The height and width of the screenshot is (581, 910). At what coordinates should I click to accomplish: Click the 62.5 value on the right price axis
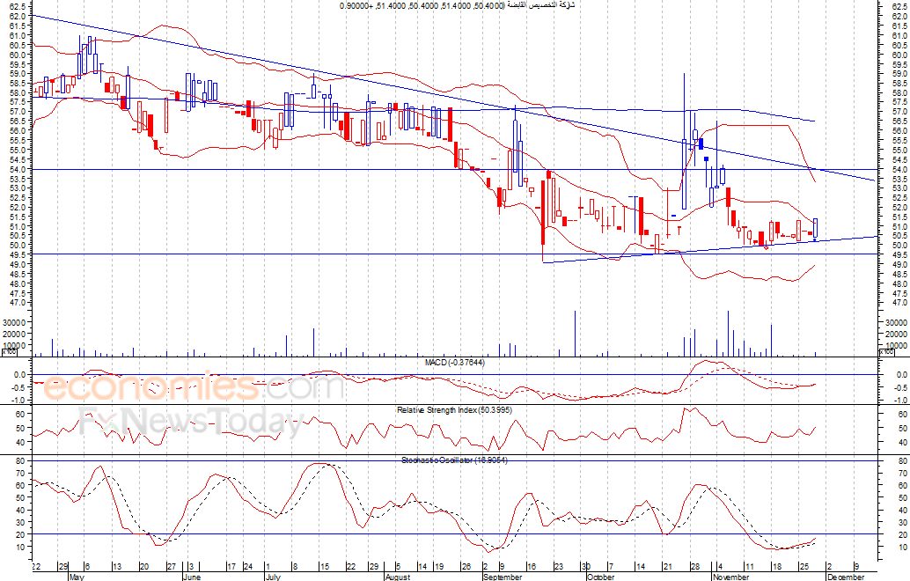[899, 7]
